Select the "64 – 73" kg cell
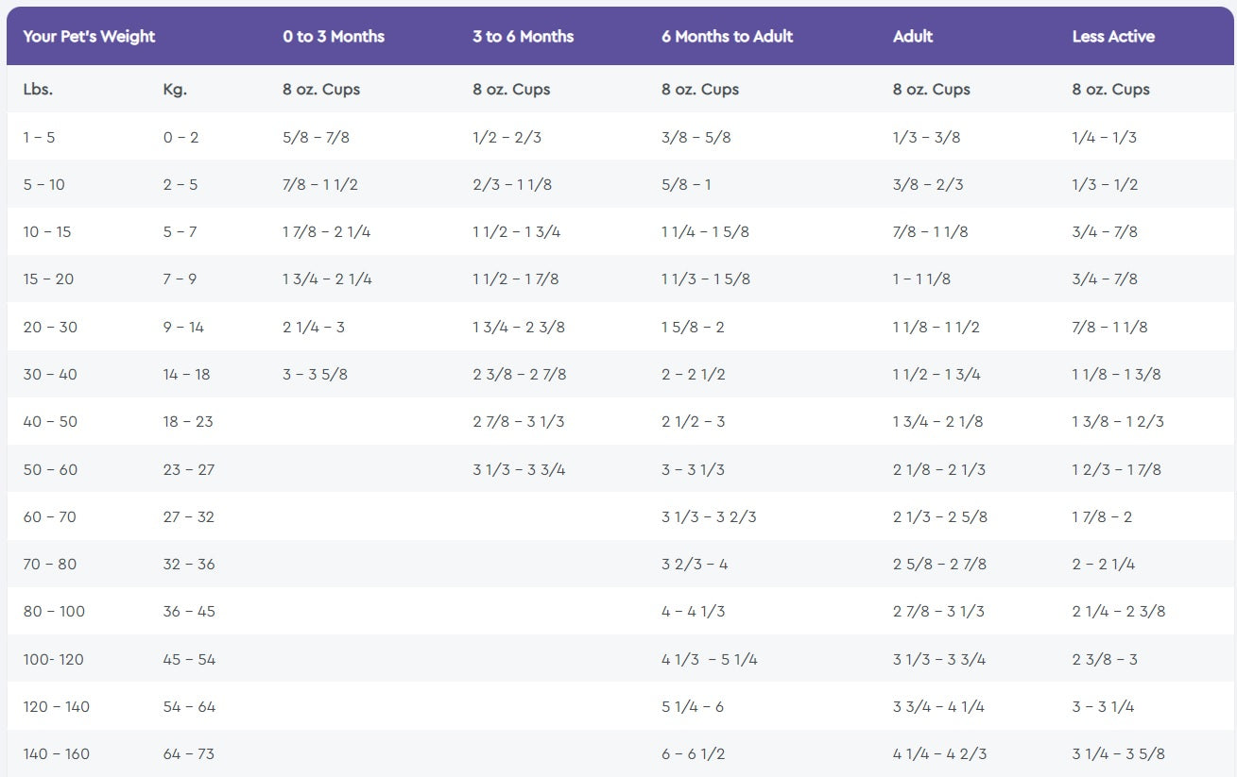 click(x=189, y=754)
